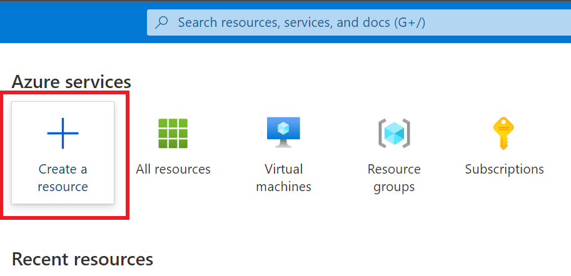
Task: Open the 'Subscriptions' text label
Action: point(504,169)
